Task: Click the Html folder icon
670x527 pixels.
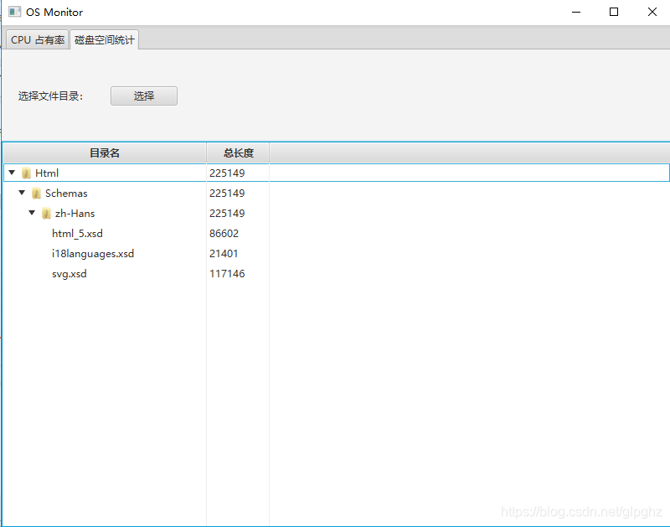Action: [x=27, y=173]
